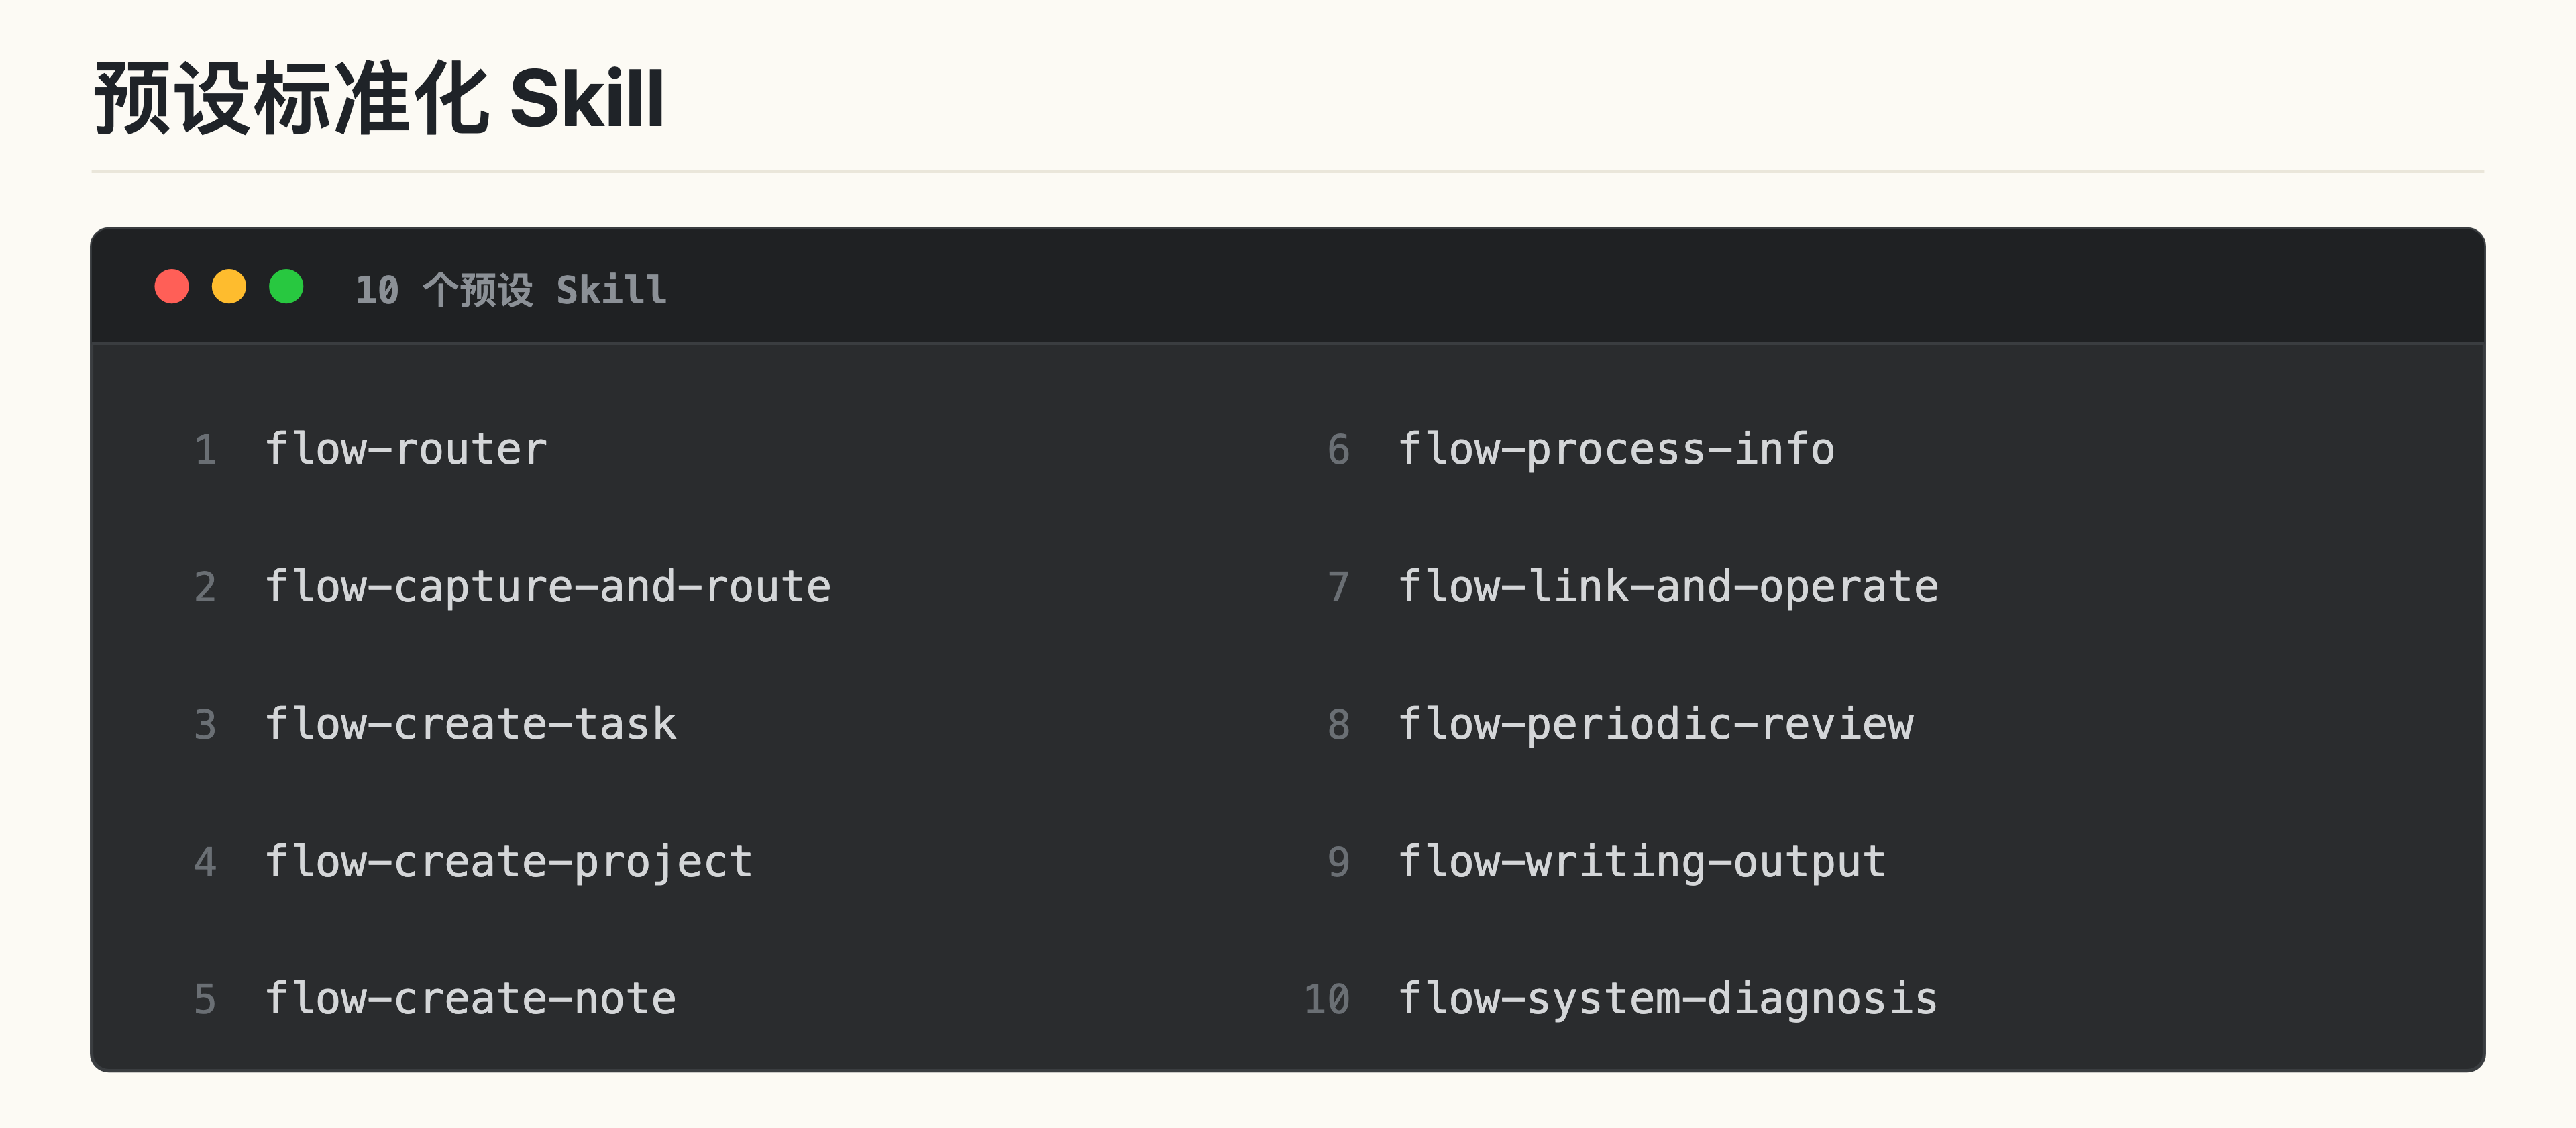This screenshot has width=2576, height=1128.
Task: Click the flow-system-diagnosis entry
Action: (1668, 999)
